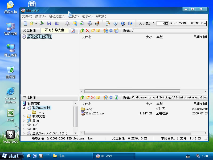Click the Mount to virtual drive icon
Screen dimensions: 213x160
coord(89,23)
